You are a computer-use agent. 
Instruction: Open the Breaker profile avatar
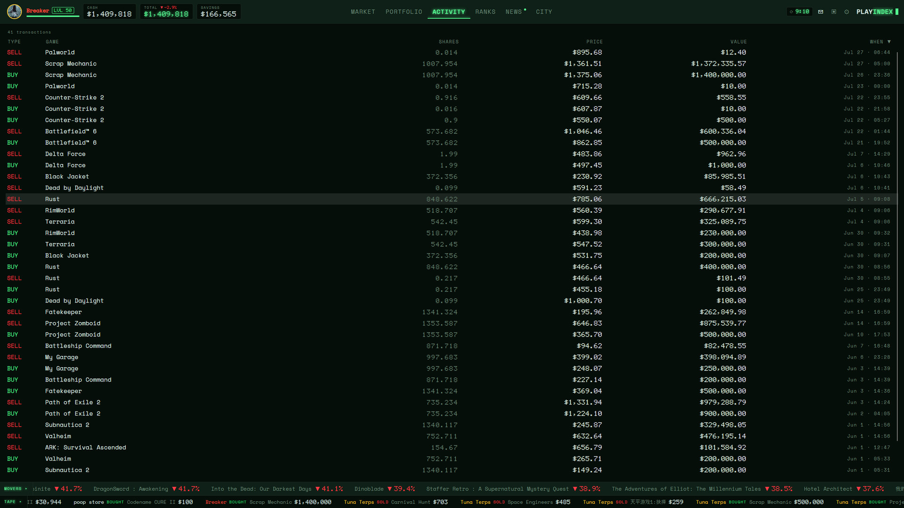coord(14,11)
